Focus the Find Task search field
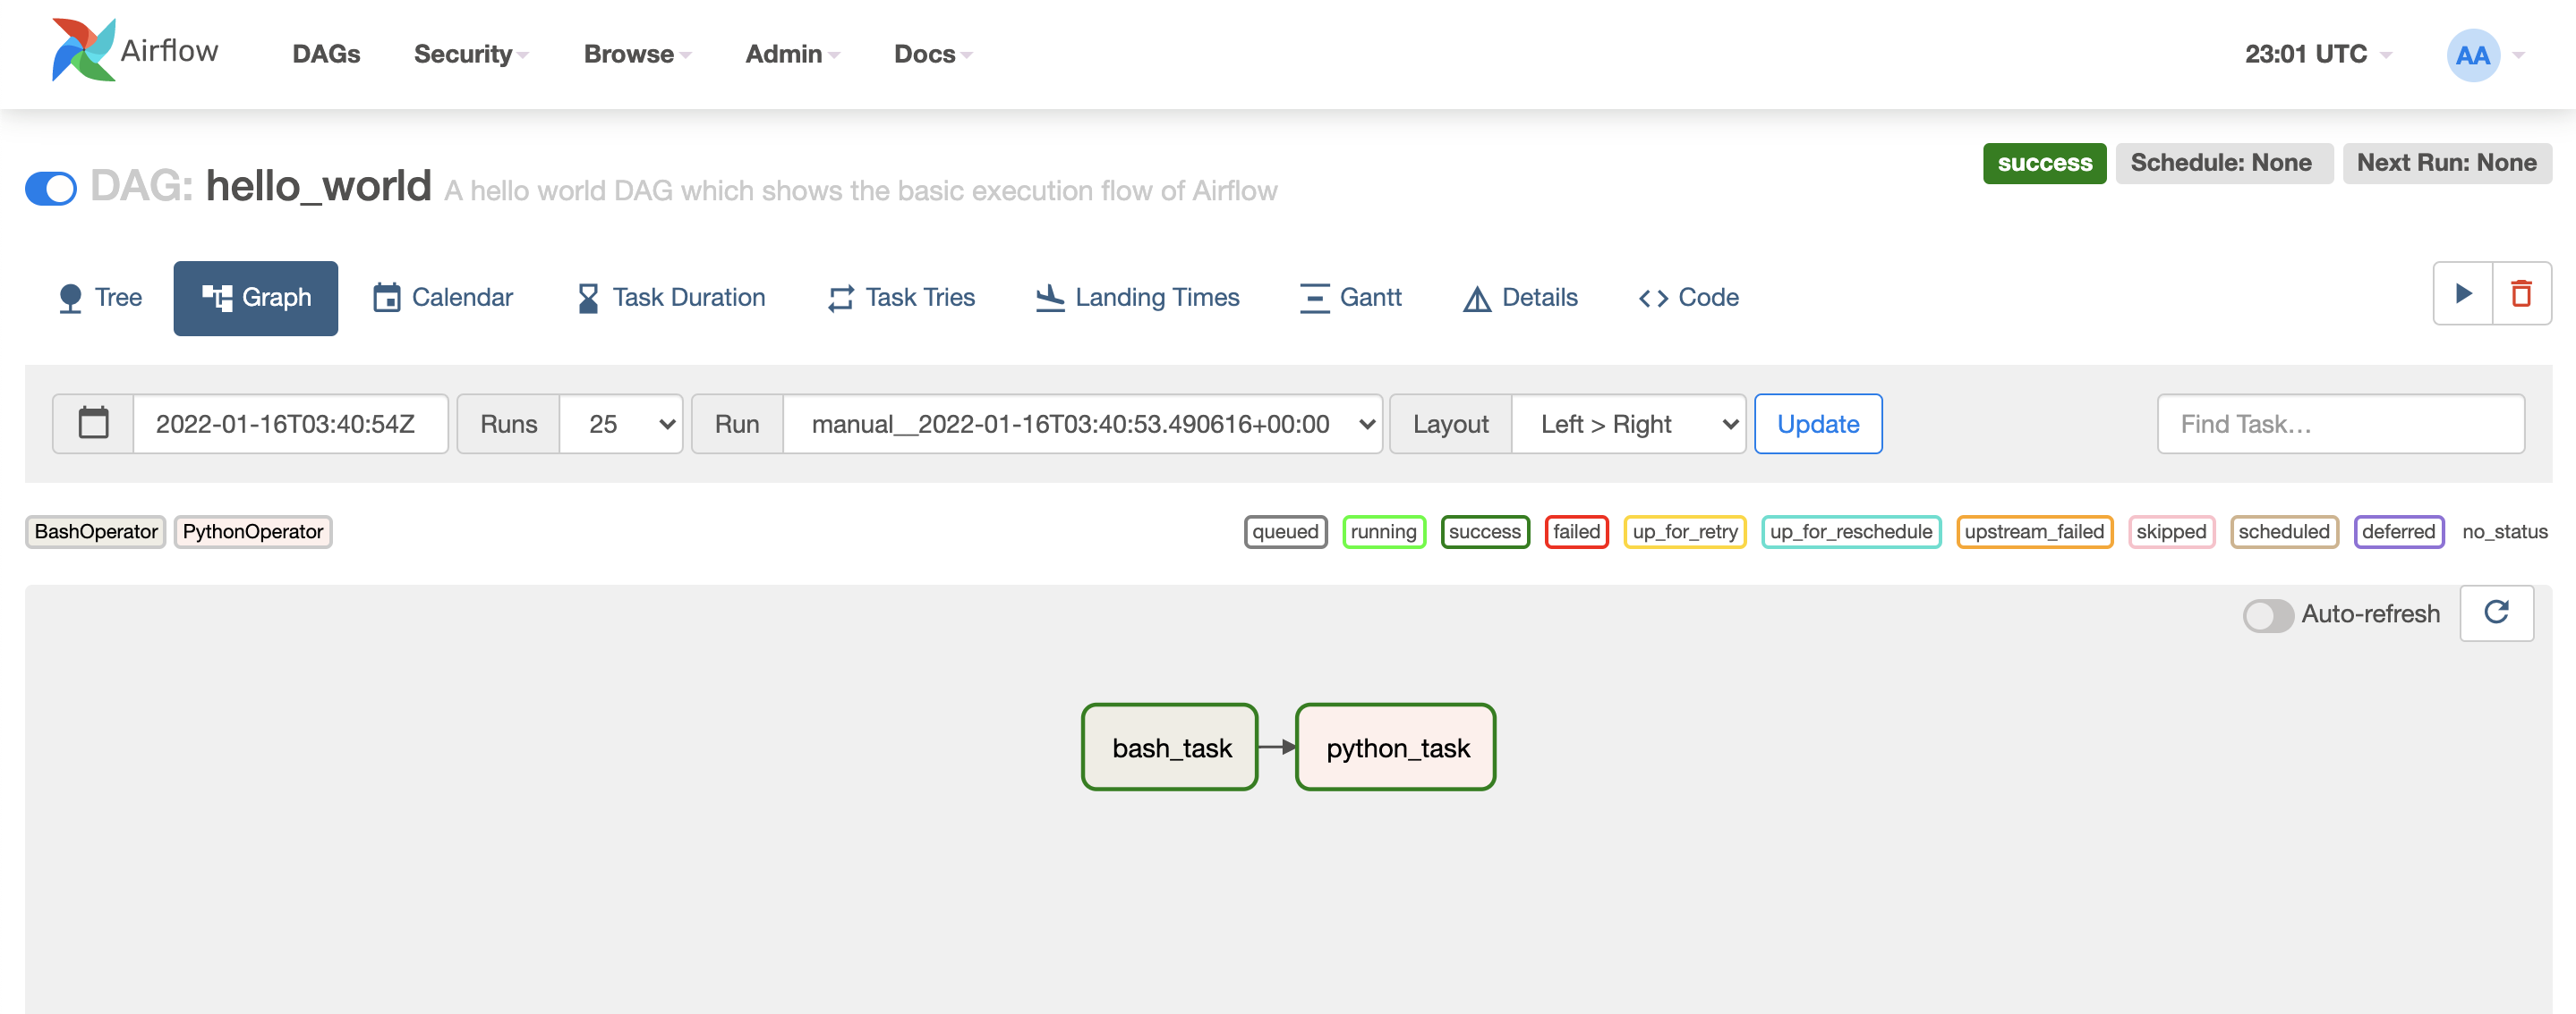Image resolution: width=2576 pixels, height=1014 pixels. (x=2340, y=424)
